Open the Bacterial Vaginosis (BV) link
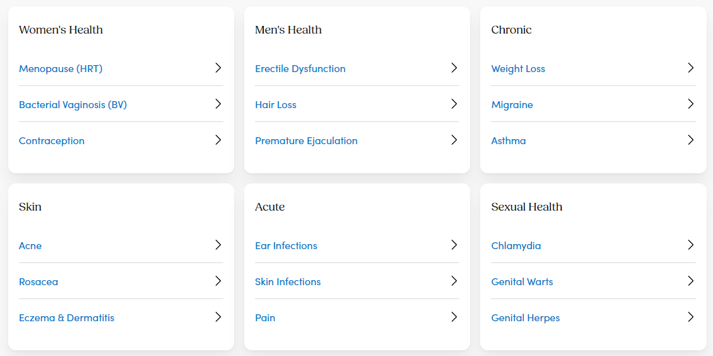The image size is (713, 356). point(73,105)
